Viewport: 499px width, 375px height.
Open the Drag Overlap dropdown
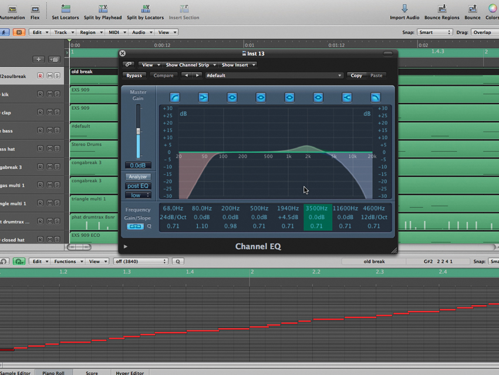pos(485,32)
